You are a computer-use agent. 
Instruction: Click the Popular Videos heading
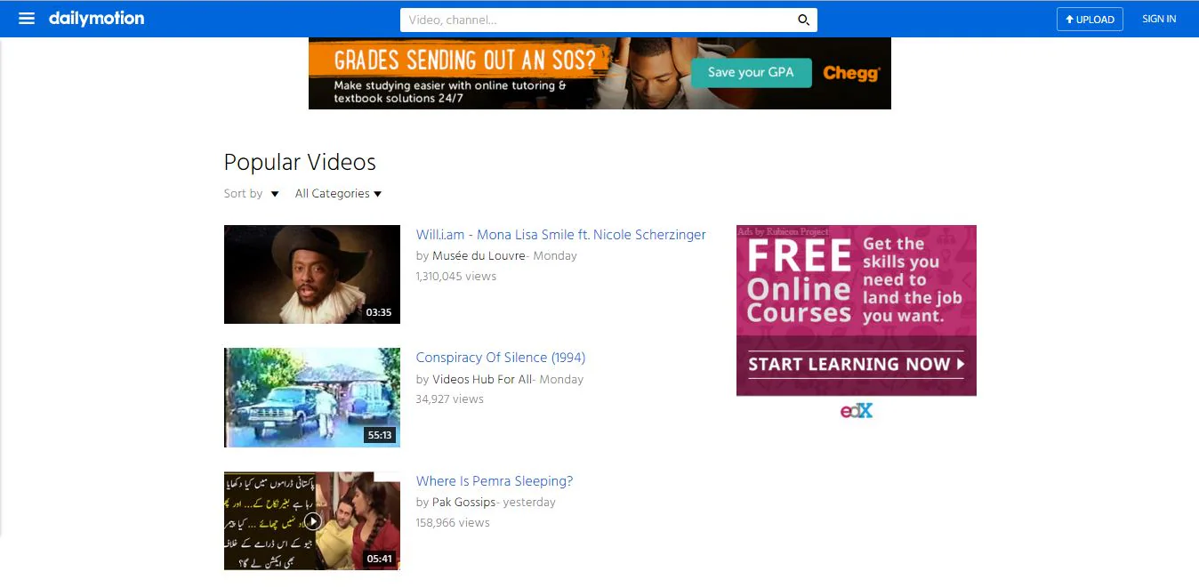(300, 162)
